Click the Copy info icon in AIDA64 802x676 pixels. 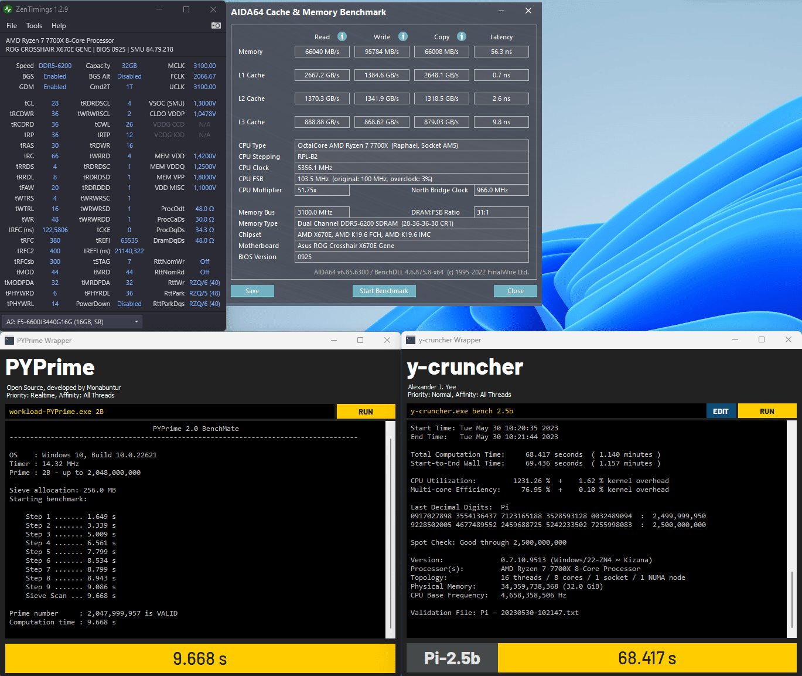[462, 36]
